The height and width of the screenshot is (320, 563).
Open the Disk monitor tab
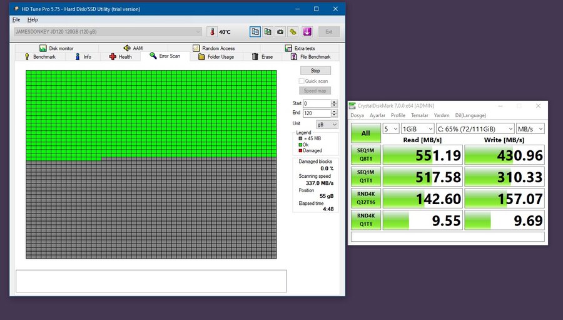[56, 48]
